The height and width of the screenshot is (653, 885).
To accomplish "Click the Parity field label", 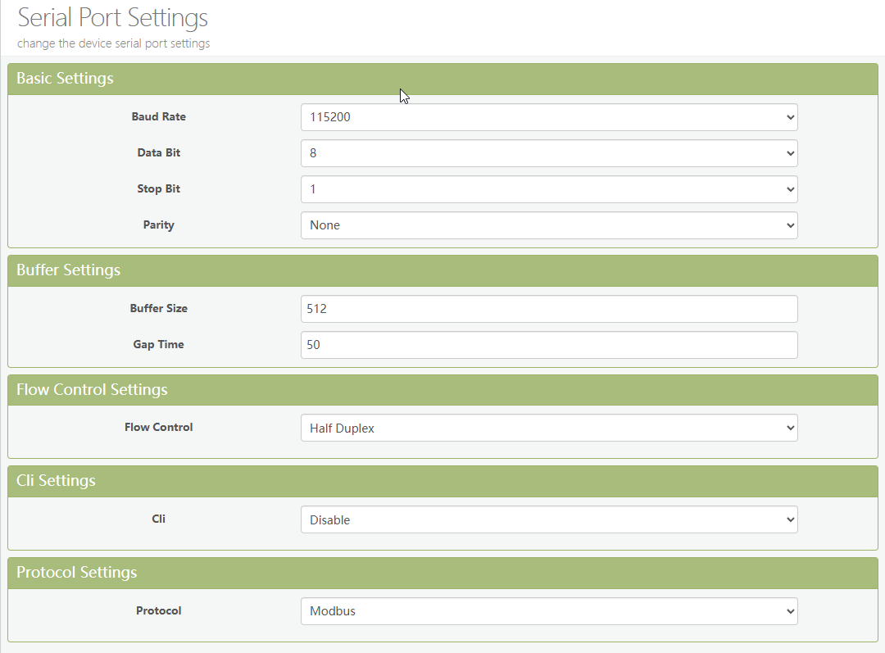I will (x=158, y=225).
